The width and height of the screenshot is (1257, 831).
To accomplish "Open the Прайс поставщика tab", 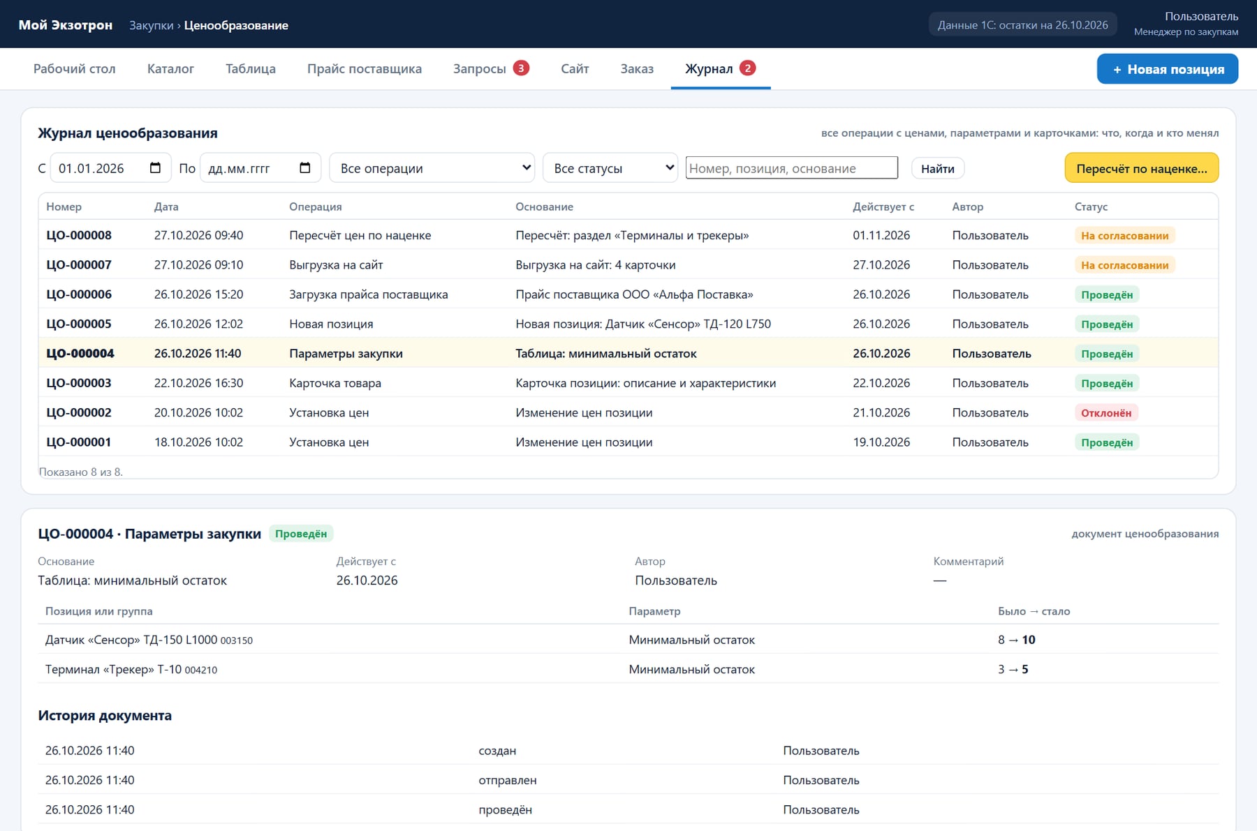I will pyautogui.click(x=365, y=69).
